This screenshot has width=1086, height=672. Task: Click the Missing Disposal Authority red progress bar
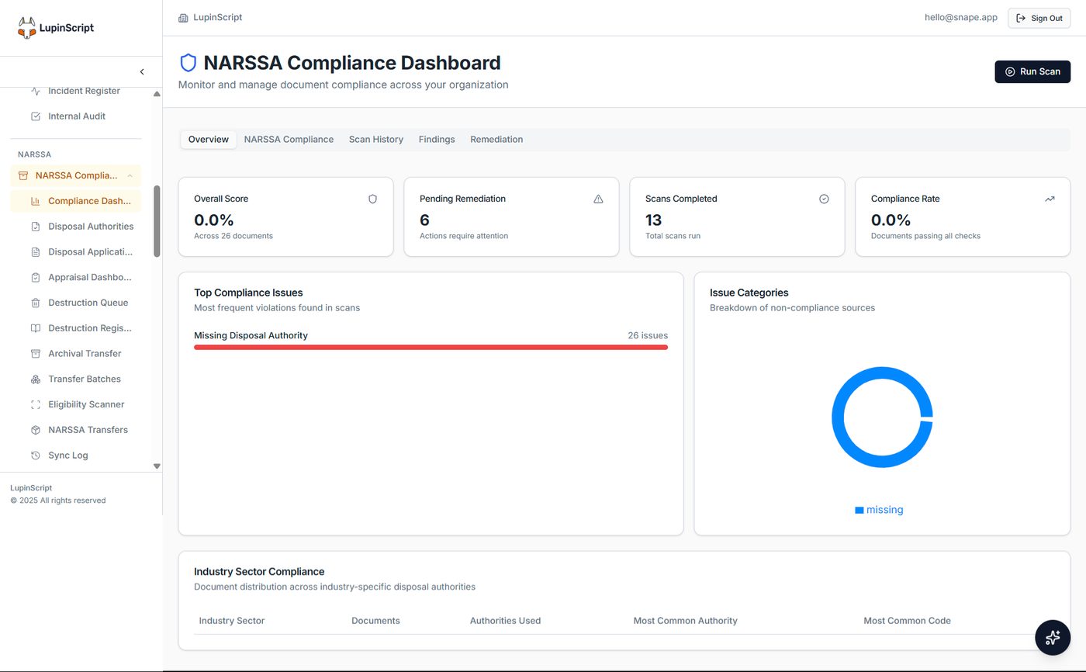pos(431,348)
